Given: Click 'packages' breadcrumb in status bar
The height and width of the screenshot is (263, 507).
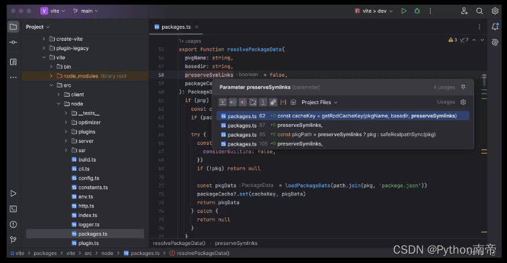Looking at the screenshot, I should point(45,253).
